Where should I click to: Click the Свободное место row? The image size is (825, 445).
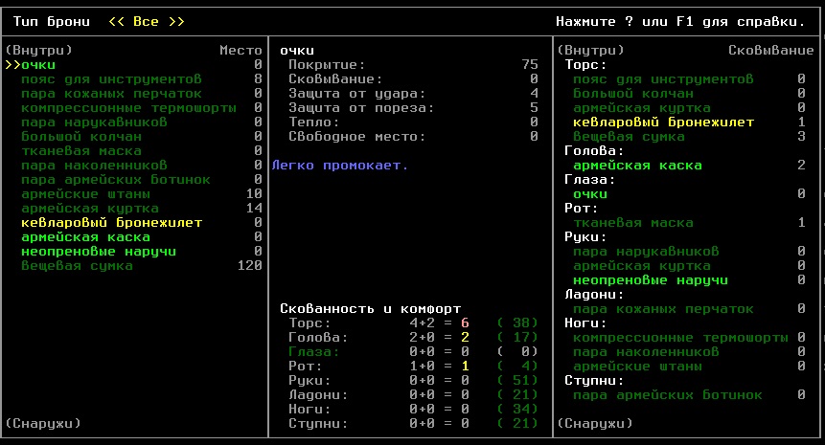(413, 137)
